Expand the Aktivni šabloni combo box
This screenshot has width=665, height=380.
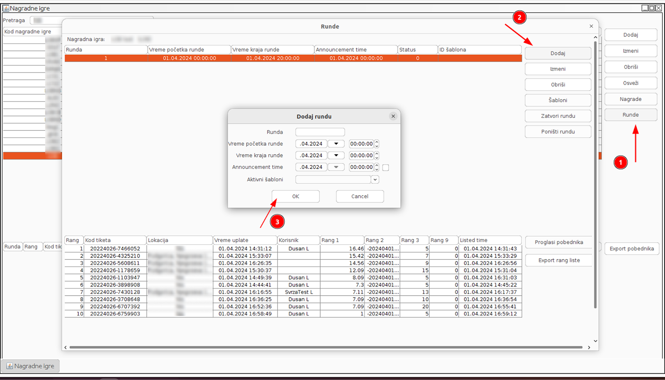pyautogui.click(x=375, y=180)
